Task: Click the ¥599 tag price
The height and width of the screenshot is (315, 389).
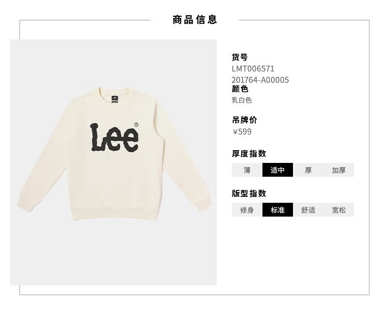Action: point(242,131)
